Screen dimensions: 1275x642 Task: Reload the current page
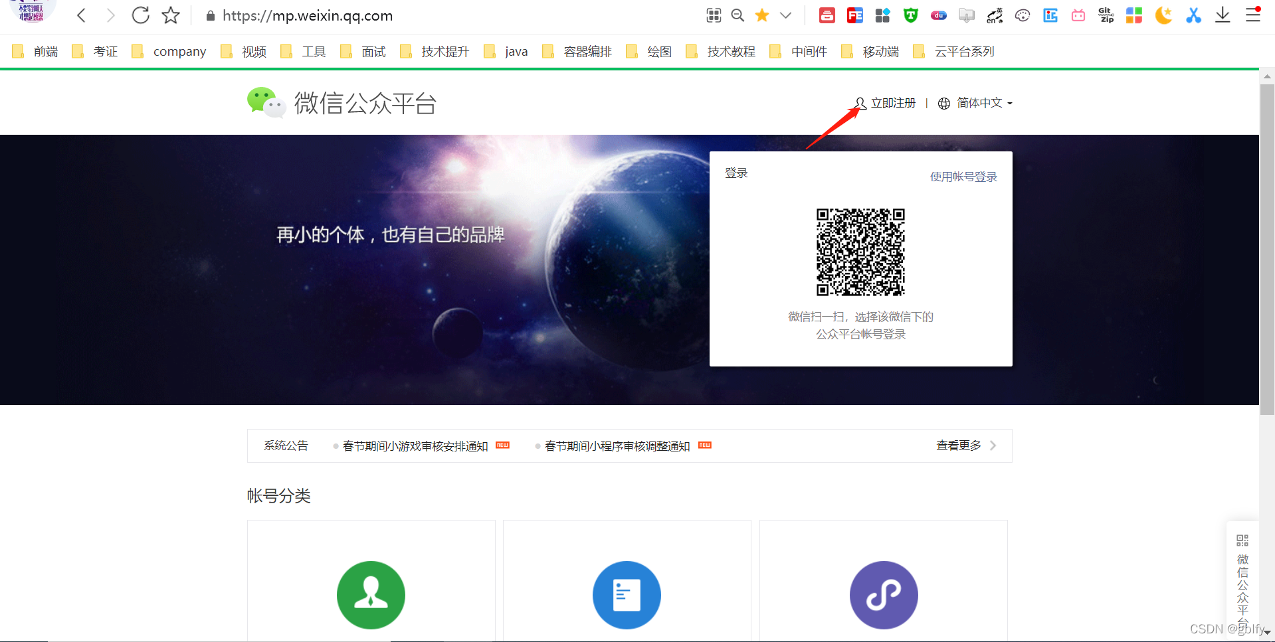[x=140, y=15]
